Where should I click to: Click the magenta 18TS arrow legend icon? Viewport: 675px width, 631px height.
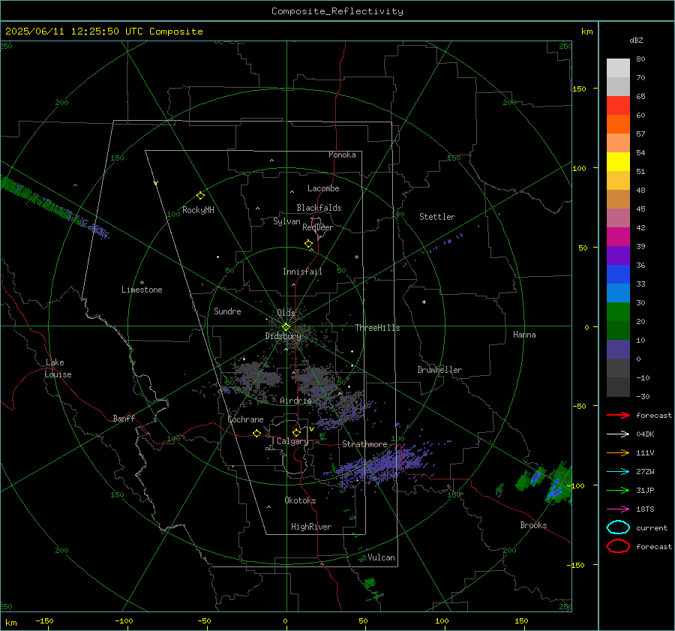pos(618,509)
